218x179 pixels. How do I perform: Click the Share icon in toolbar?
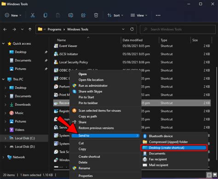click(x=83, y=15)
